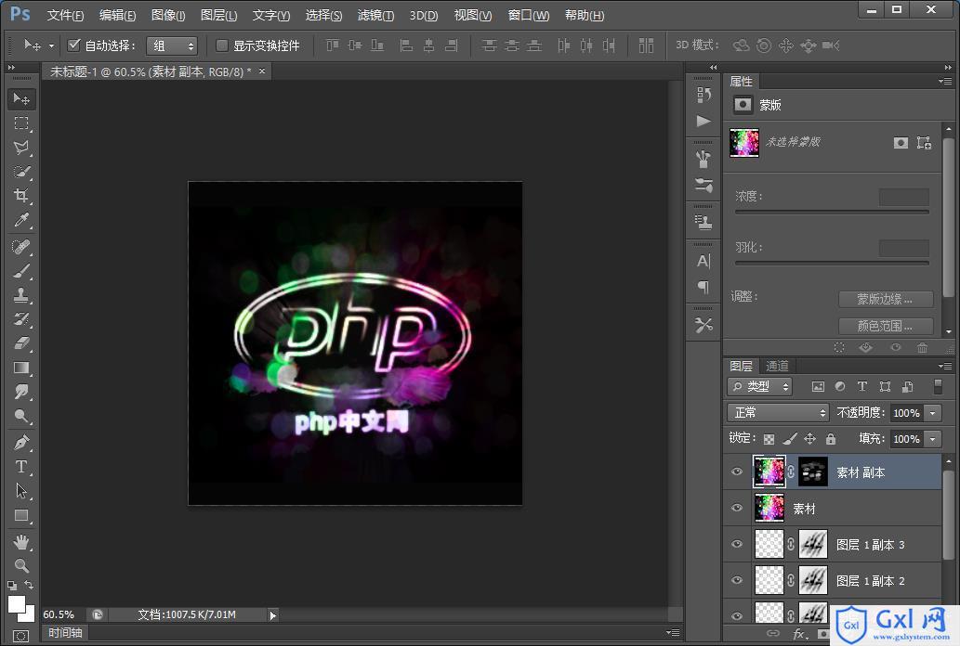960x646 pixels.
Task: Hide the 图层 1 副本 3 layer
Action: tap(737, 544)
